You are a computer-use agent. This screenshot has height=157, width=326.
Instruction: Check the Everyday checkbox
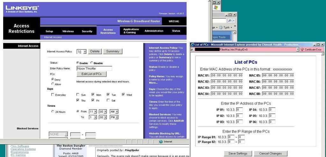tap(53, 95)
